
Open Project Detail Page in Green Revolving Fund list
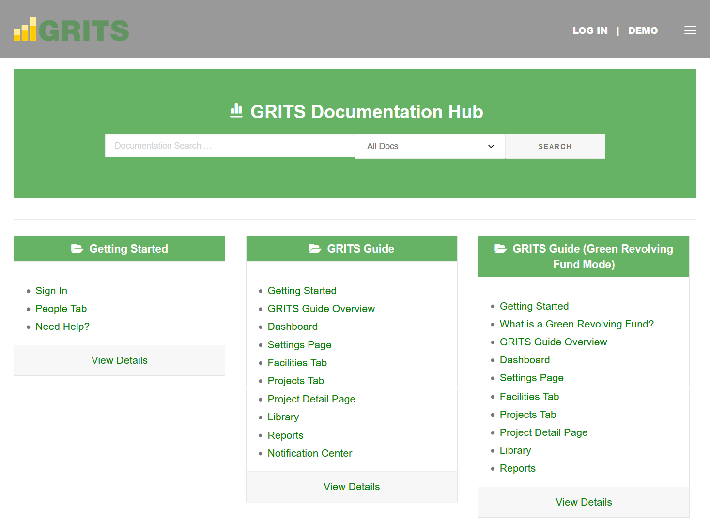click(544, 432)
